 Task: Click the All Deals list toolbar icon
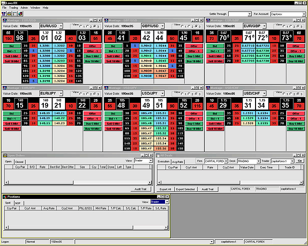pyautogui.click(x=15, y=13)
